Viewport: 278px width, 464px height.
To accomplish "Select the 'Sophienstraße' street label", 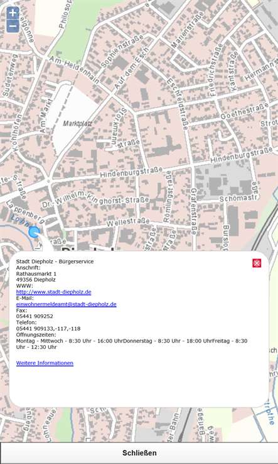I will 122,51.
